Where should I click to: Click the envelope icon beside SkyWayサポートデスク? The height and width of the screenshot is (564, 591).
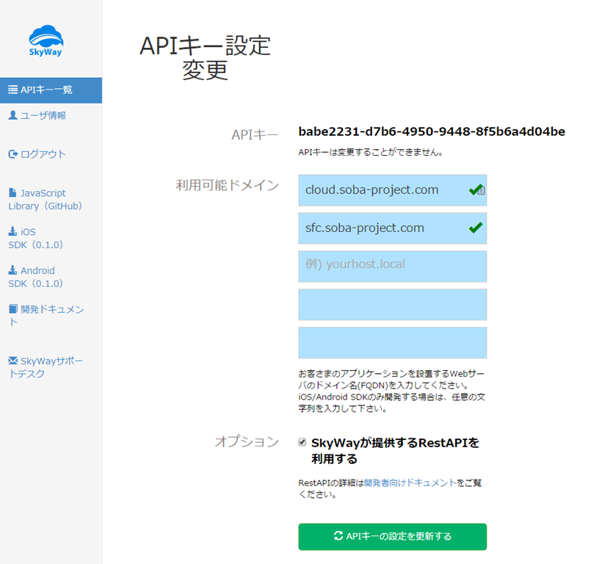click(x=12, y=361)
